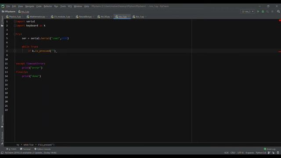Collapse the try block fold marker
This screenshot has width=281, height=158.
click(15, 34)
